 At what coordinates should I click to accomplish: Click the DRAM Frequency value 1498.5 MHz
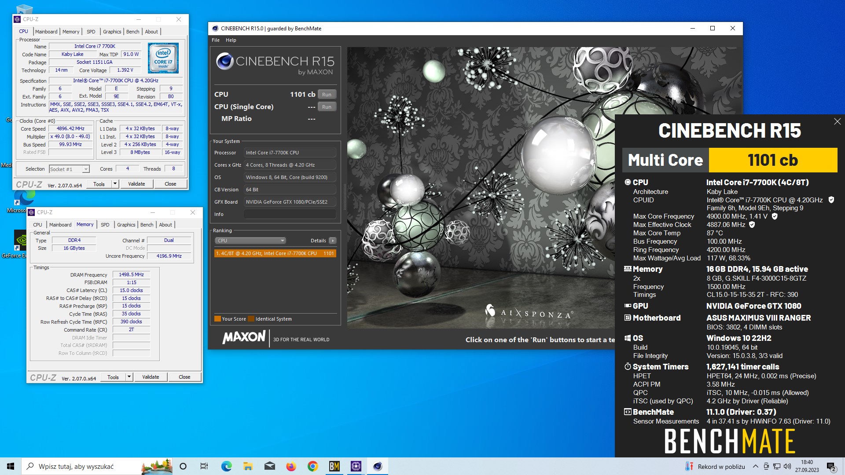tap(131, 274)
